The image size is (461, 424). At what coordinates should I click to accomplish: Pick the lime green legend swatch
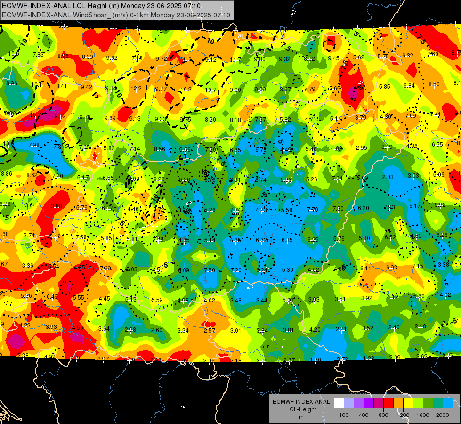coord(418,403)
